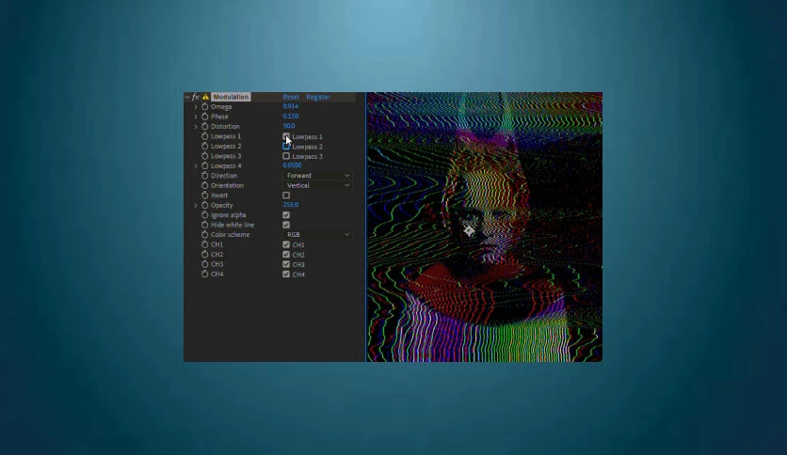This screenshot has height=455, width=787.
Task: Open the Orientation dropdown showing Vertical
Action: click(x=317, y=185)
